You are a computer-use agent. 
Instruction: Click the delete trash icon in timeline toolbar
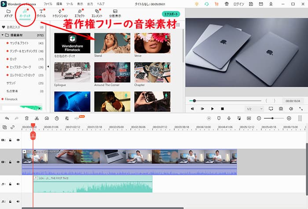click(27, 118)
